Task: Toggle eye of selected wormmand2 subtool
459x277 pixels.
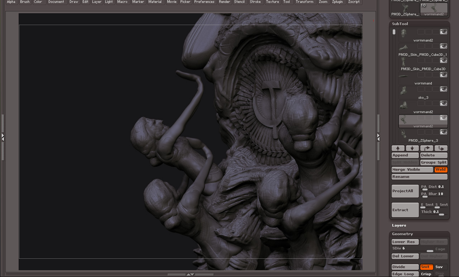Action: 444,118
